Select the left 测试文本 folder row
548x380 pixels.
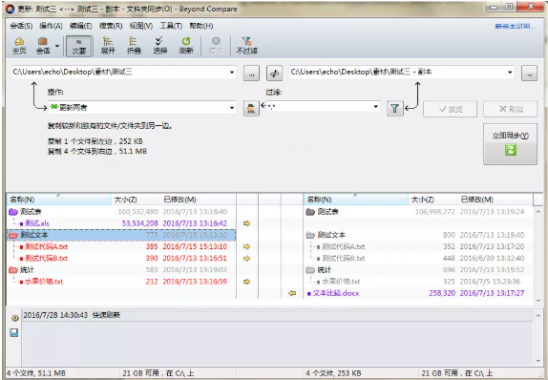pos(121,235)
